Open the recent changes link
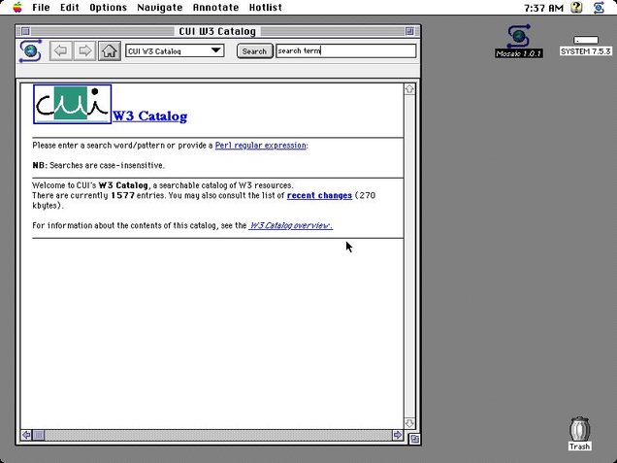 [319, 196]
